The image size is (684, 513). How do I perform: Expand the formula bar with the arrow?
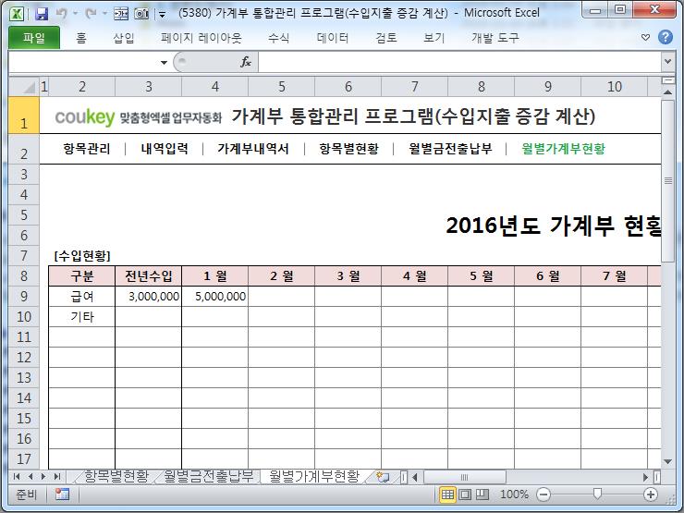point(667,62)
